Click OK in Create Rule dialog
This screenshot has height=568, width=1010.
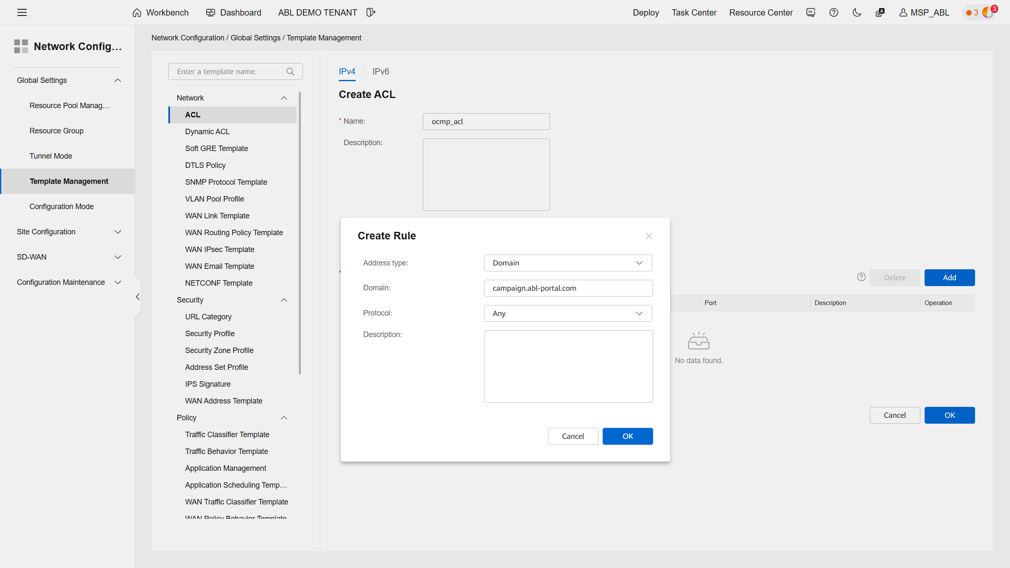(x=627, y=436)
